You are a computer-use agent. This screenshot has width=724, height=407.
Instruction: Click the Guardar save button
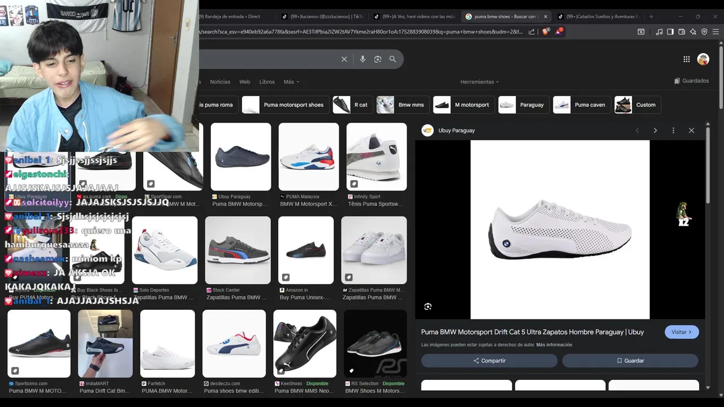click(630, 361)
